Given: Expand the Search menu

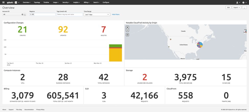Looking at the screenshot, I should (x=96, y=2).
